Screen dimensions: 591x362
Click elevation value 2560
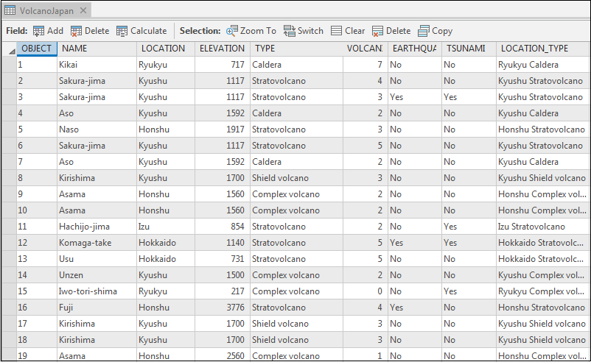223,355
